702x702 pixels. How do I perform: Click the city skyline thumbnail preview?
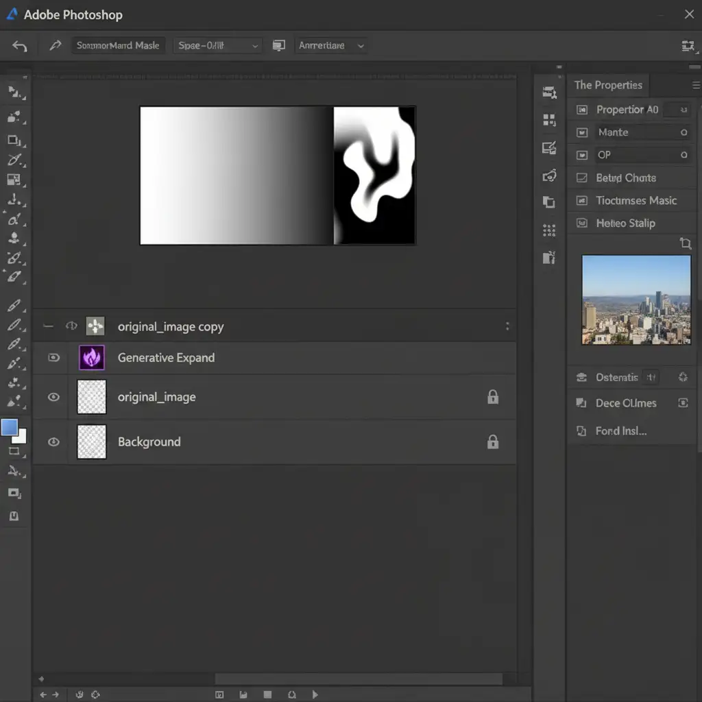click(x=636, y=300)
